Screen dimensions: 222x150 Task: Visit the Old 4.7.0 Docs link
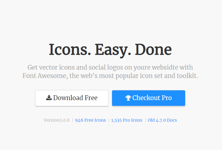[x=162, y=120]
